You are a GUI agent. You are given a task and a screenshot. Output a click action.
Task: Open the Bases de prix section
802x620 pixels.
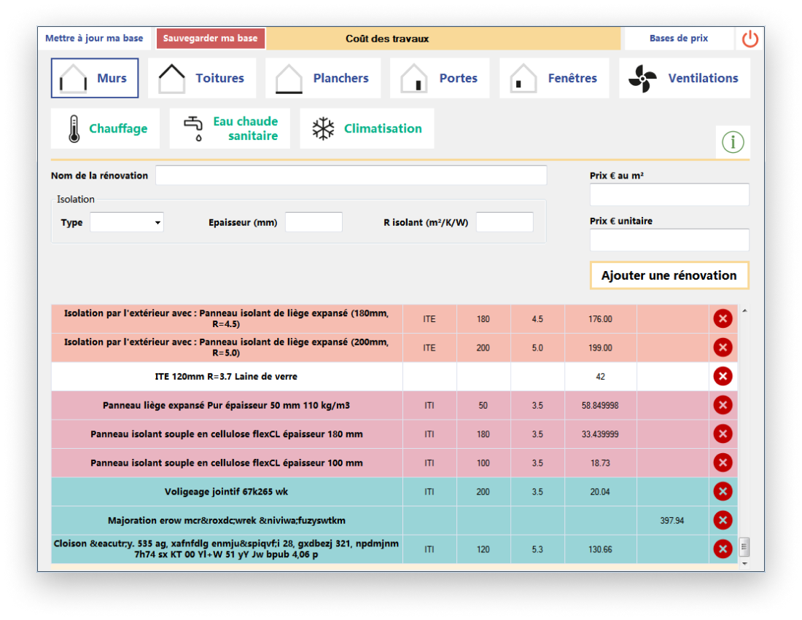679,39
